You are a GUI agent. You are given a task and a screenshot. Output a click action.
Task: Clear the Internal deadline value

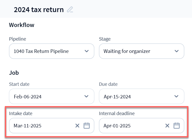(167, 126)
